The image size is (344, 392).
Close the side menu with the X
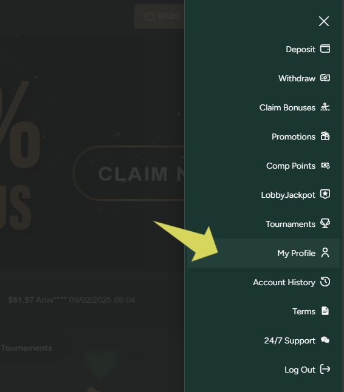pos(324,21)
